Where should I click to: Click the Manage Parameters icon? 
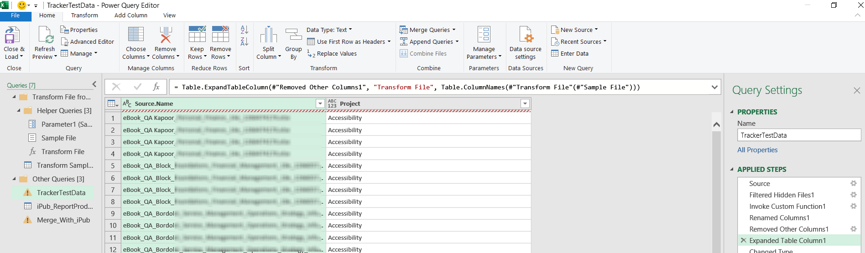pos(484,35)
